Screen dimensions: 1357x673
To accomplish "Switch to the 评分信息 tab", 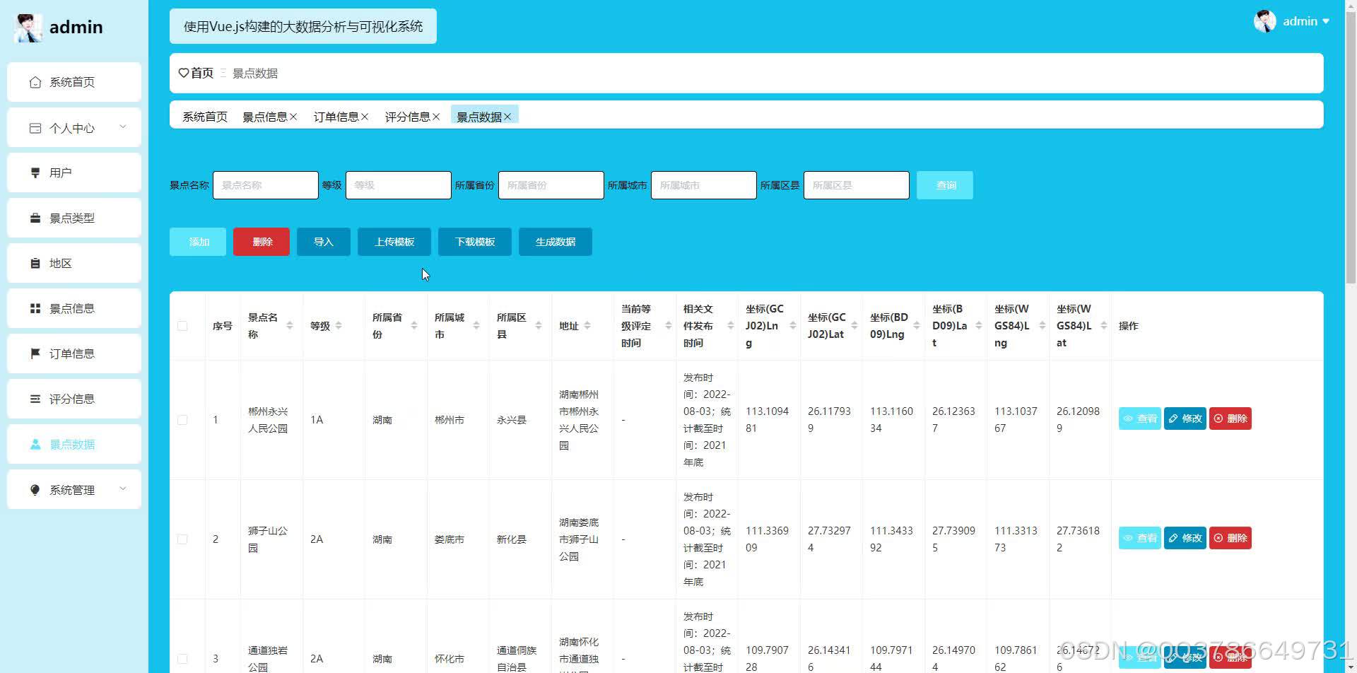I will tap(408, 117).
